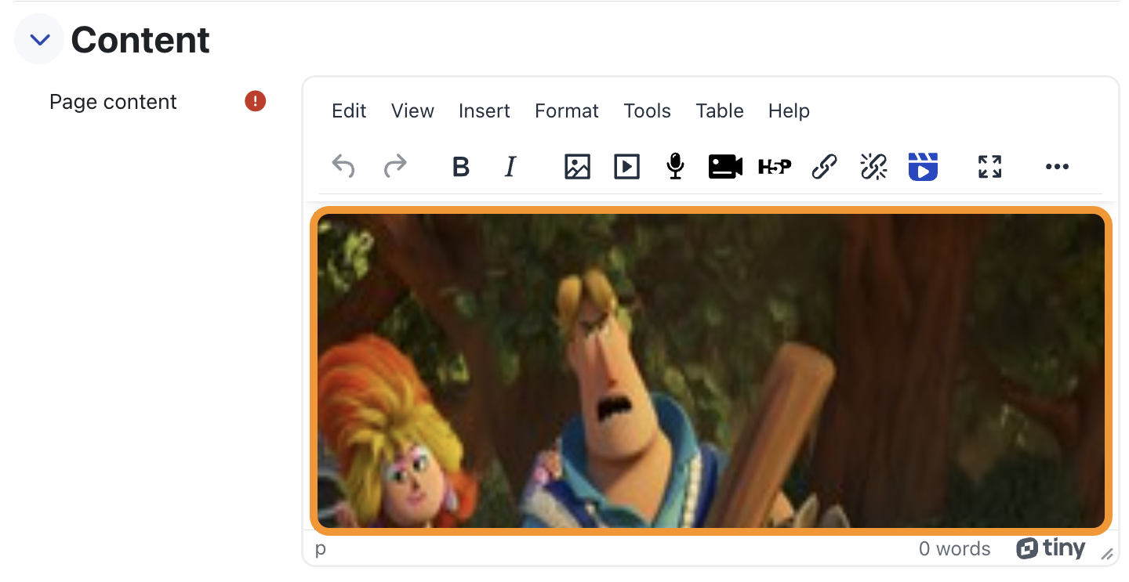
Task: Open the View menu
Action: (412, 111)
